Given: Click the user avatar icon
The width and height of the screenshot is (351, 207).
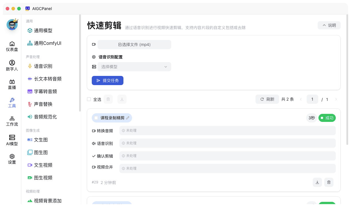Looking at the screenshot, I should point(12,24).
